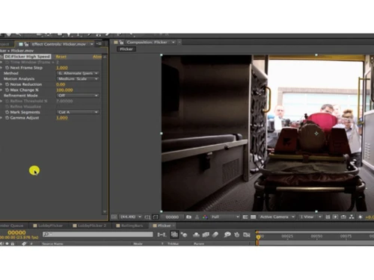Click the always preview this view icon
The width and height of the screenshot is (374, 280).
pos(114,217)
